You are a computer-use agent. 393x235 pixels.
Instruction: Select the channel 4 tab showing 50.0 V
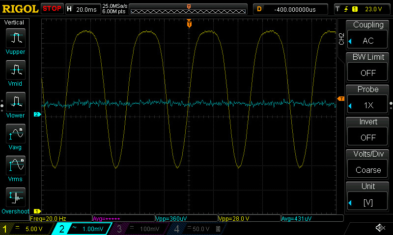pyautogui.click(x=197, y=229)
